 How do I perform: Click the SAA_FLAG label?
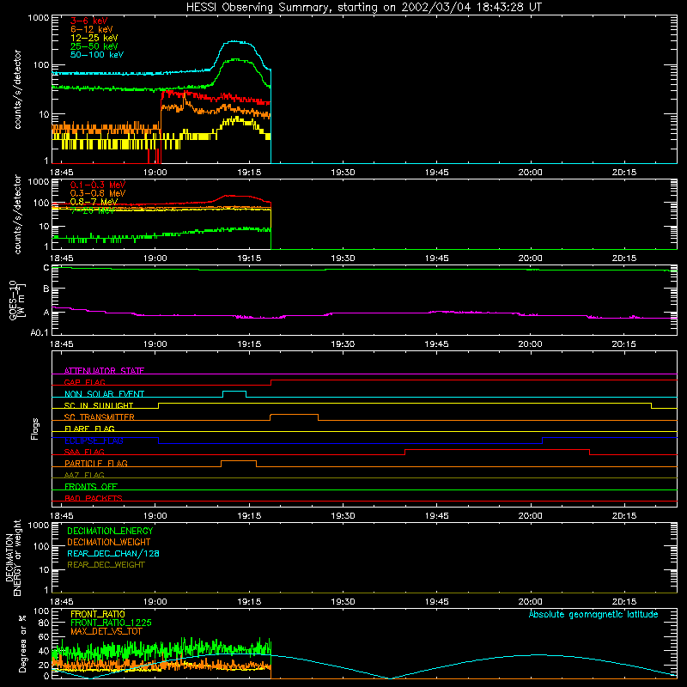[x=84, y=452]
